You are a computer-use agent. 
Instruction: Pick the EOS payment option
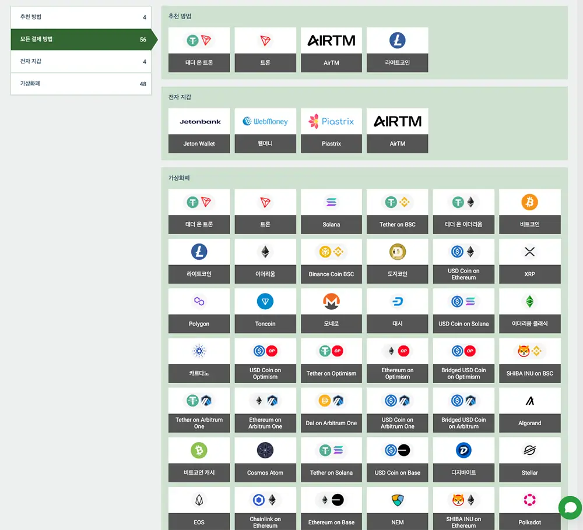point(199,509)
